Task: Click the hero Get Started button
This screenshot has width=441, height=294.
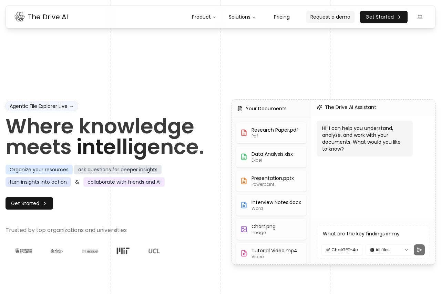Action: coord(29,203)
